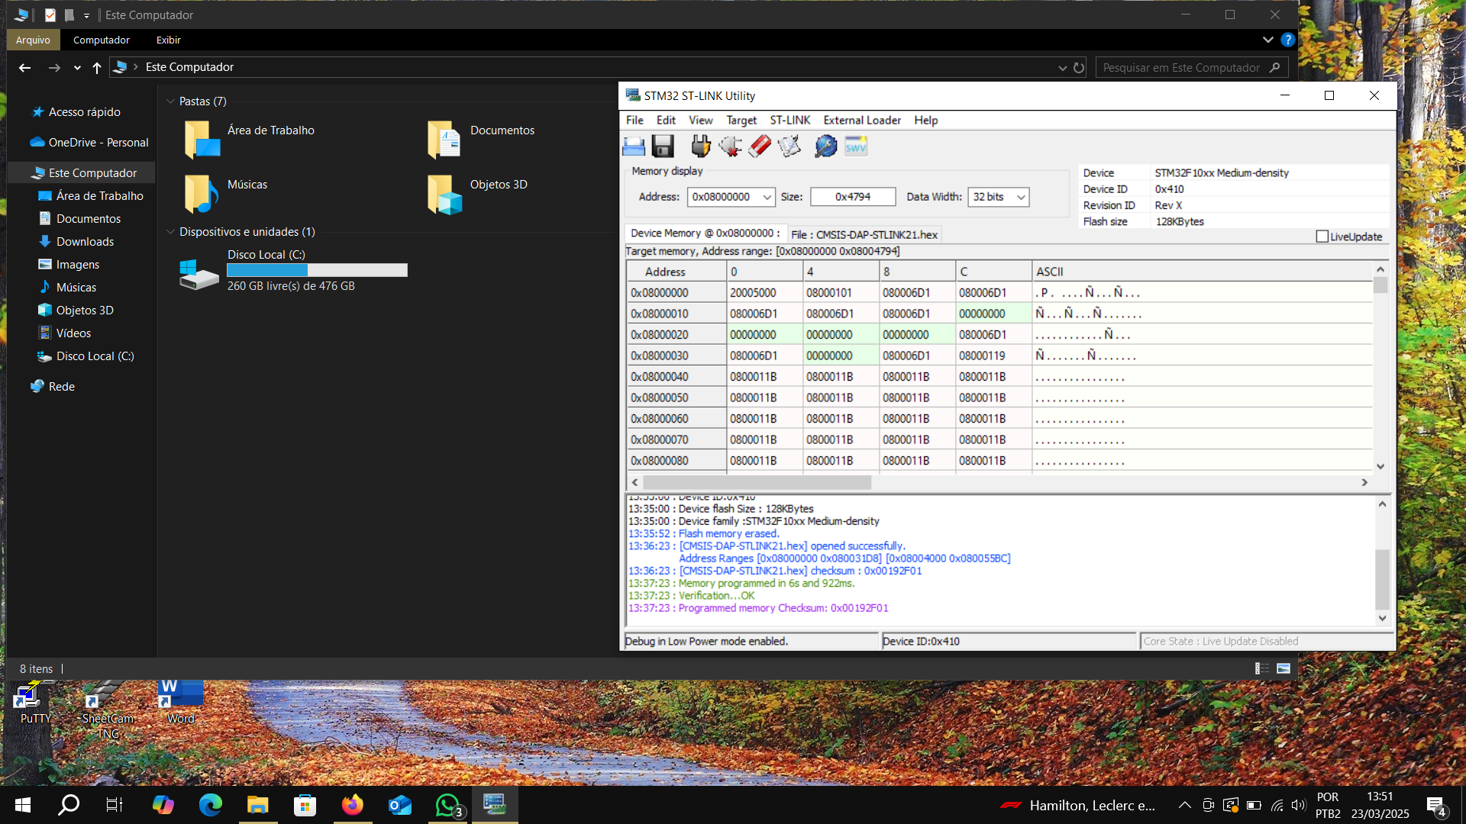Image resolution: width=1466 pixels, height=824 pixels.
Task: Open the ST-LINK menu
Action: (790, 120)
